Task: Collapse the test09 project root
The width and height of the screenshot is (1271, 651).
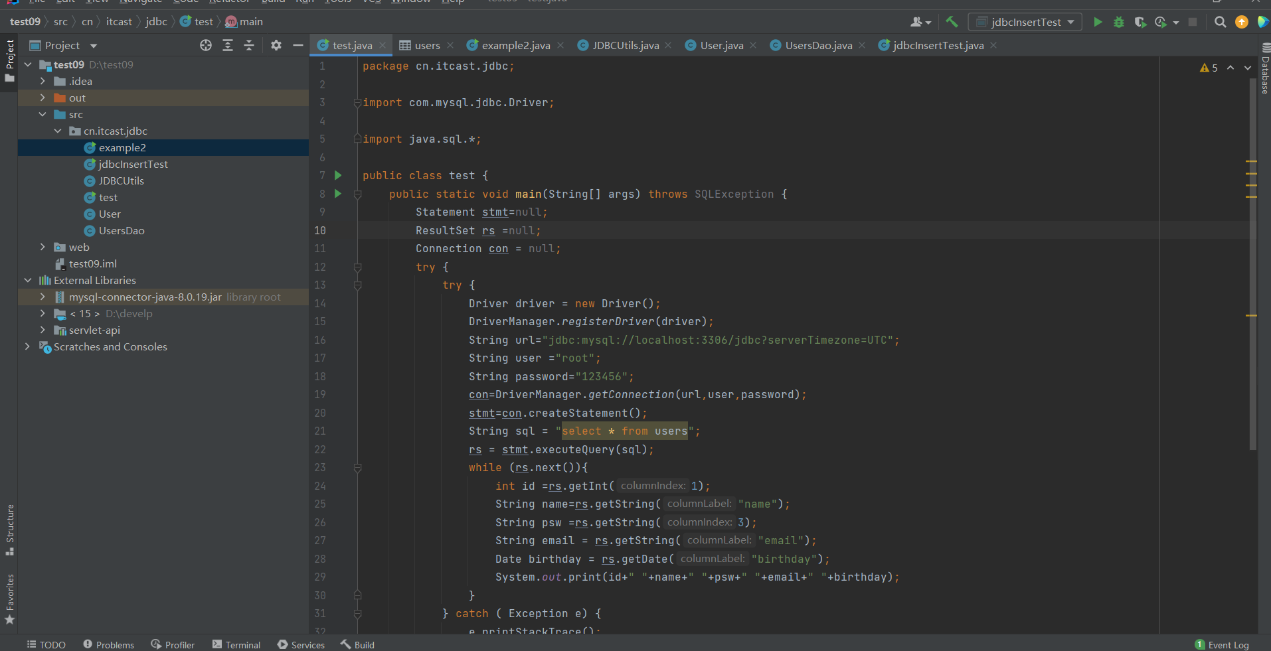Action: click(28, 64)
